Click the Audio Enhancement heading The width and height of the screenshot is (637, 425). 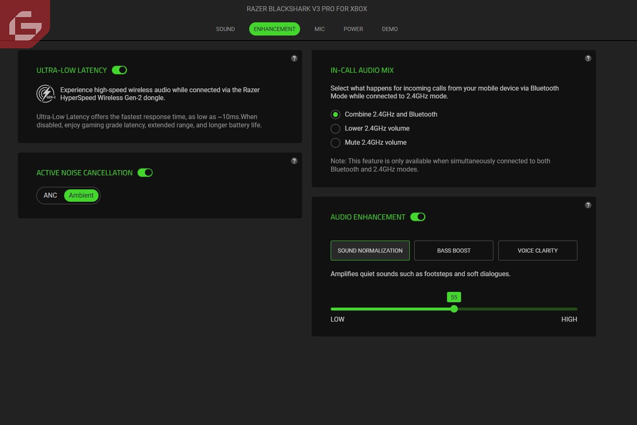point(368,217)
